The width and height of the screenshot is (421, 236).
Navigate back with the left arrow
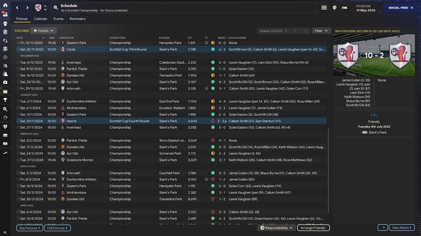pos(17,8)
